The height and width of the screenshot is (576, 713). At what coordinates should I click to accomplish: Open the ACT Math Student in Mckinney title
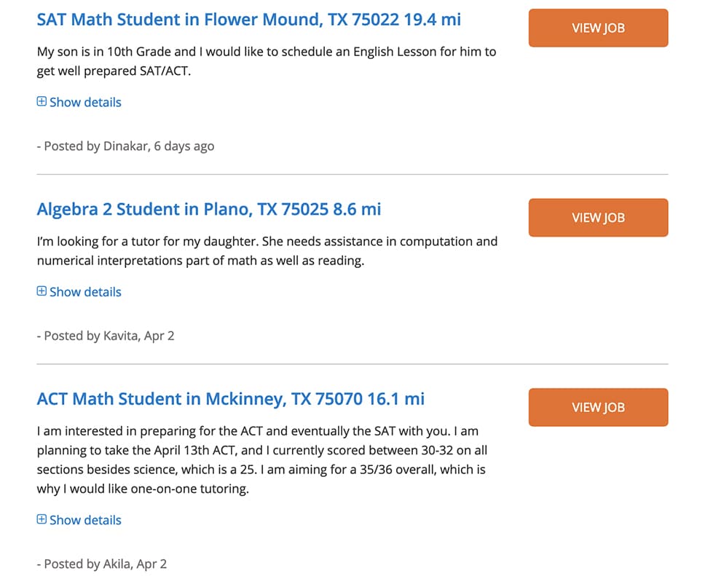click(230, 399)
